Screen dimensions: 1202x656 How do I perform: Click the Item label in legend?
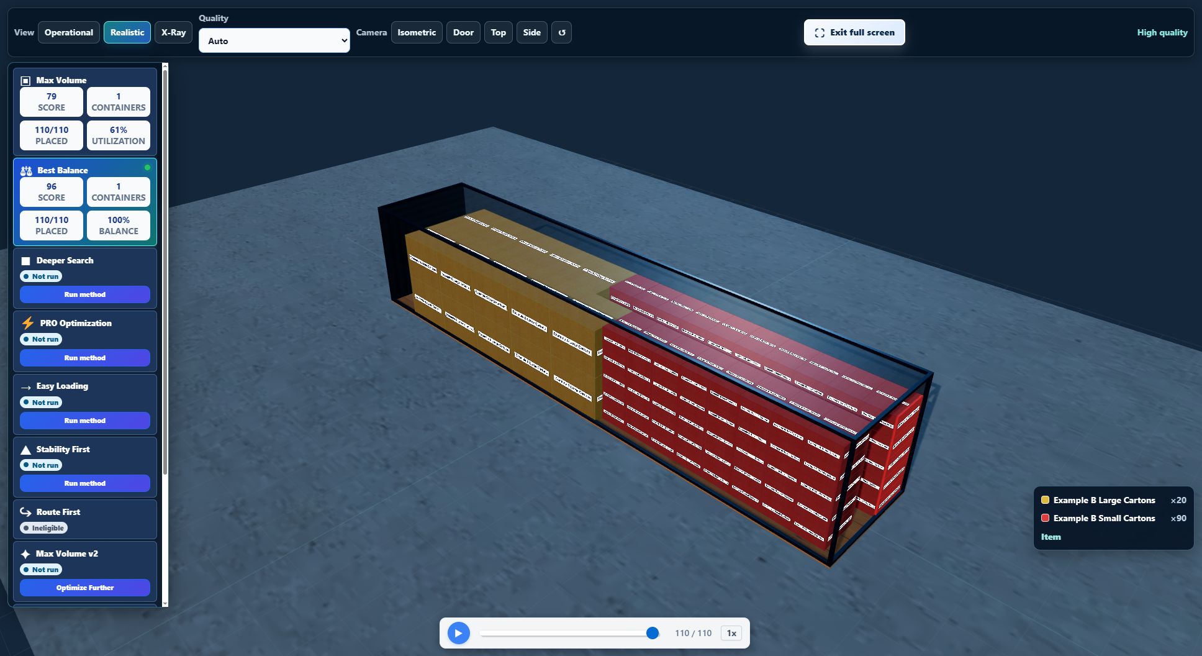click(x=1051, y=537)
